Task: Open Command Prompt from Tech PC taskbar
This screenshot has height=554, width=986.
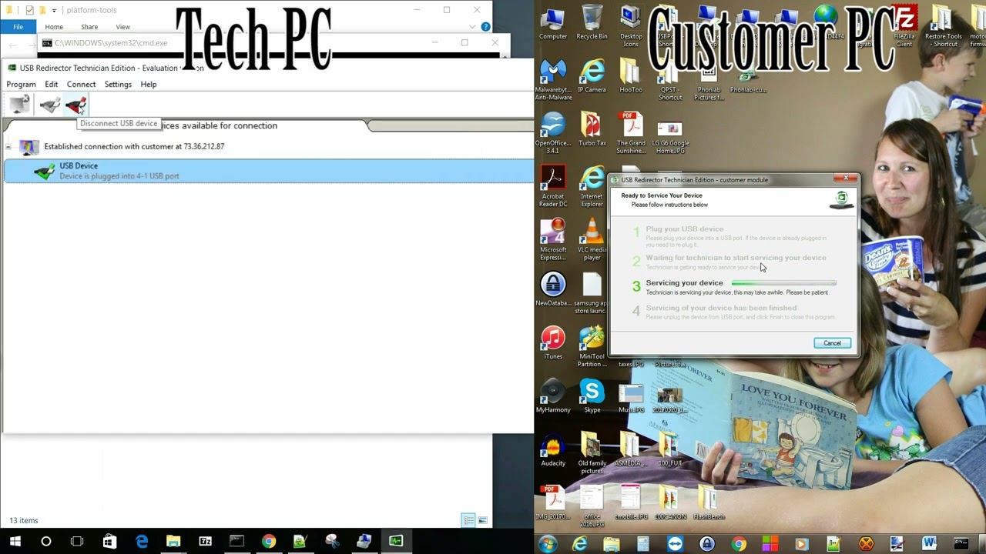Action: [236, 542]
